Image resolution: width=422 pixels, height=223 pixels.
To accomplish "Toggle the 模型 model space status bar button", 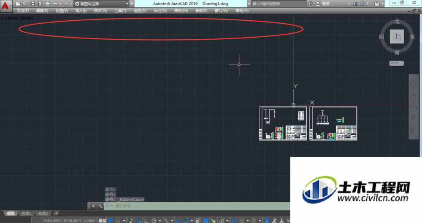I will coord(102,220).
